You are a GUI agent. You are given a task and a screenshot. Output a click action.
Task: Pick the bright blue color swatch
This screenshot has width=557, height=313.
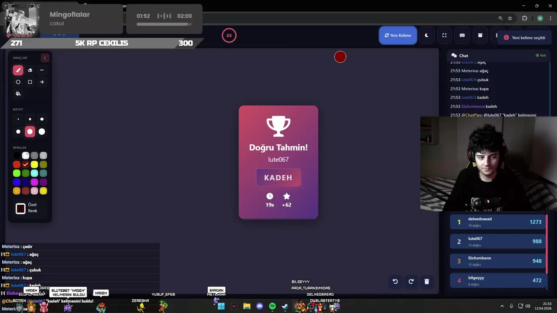pyautogui.click(x=17, y=182)
